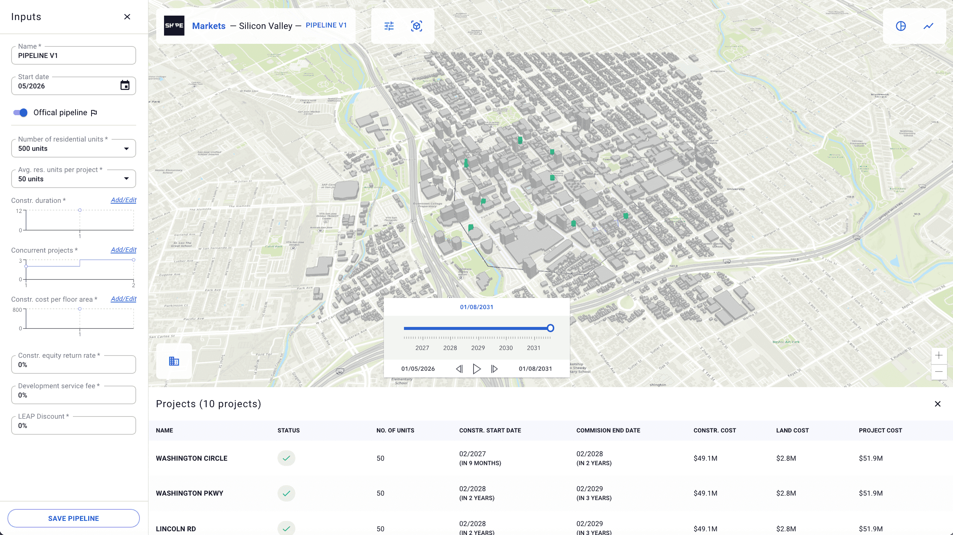The height and width of the screenshot is (535, 953).
Task: Open the inputs tuning sliders icon
Action: (389, 26)
